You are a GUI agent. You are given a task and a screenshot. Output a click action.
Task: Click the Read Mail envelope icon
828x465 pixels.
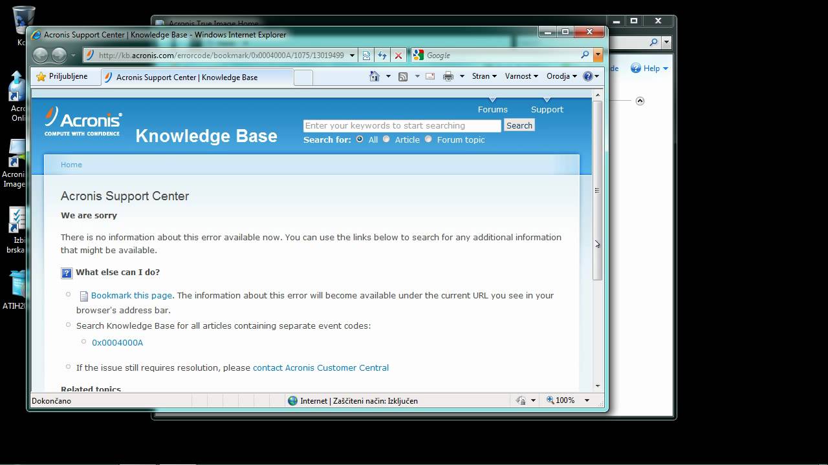point(430,76)
